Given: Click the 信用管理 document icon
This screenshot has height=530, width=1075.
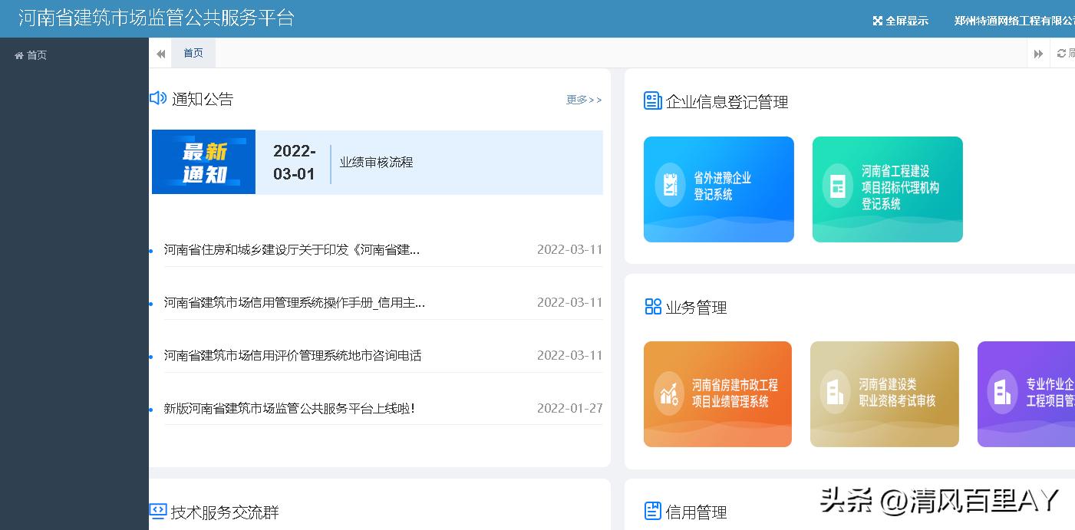Looking at the screenshot, I should pos(653,509).
